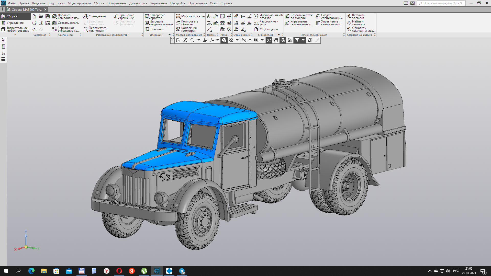Open dropdown arrow next to zoom tool
Viewport: 491px width, 276px height.
pos(199,40)
